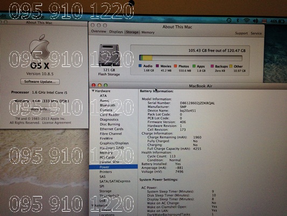
Task: Click the yellow Other storage bar segment
Action: pos(148,58)
